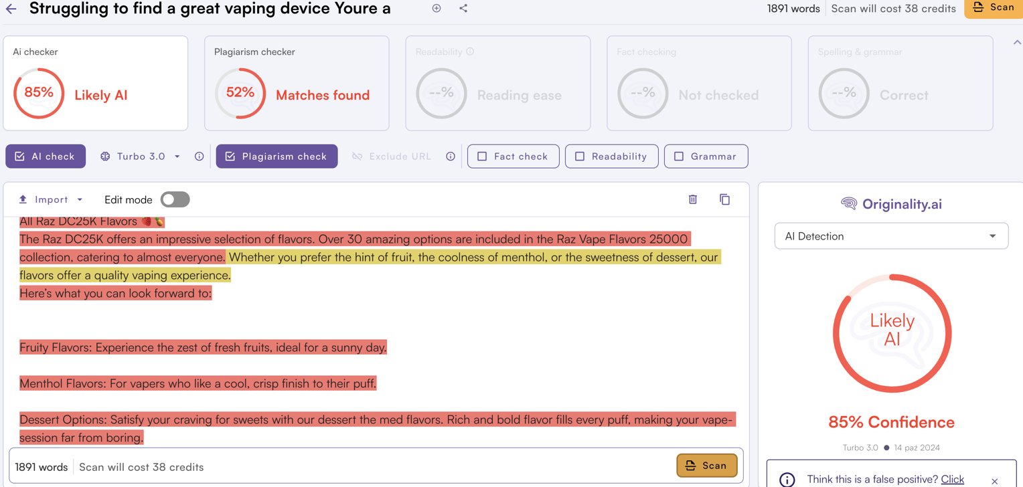
Task: Click the Likely AI confidence ring
Action: [892, 333]
